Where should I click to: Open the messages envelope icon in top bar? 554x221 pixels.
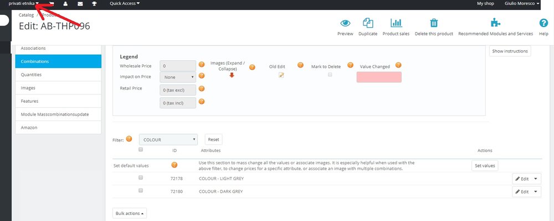pyautogui.click(x=80, y=3)
